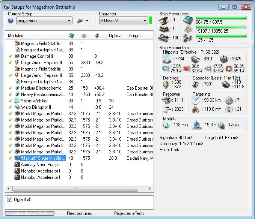This screenshot has width=255, height=219.
Task: Click the green character status indicator
Action: 151,21
